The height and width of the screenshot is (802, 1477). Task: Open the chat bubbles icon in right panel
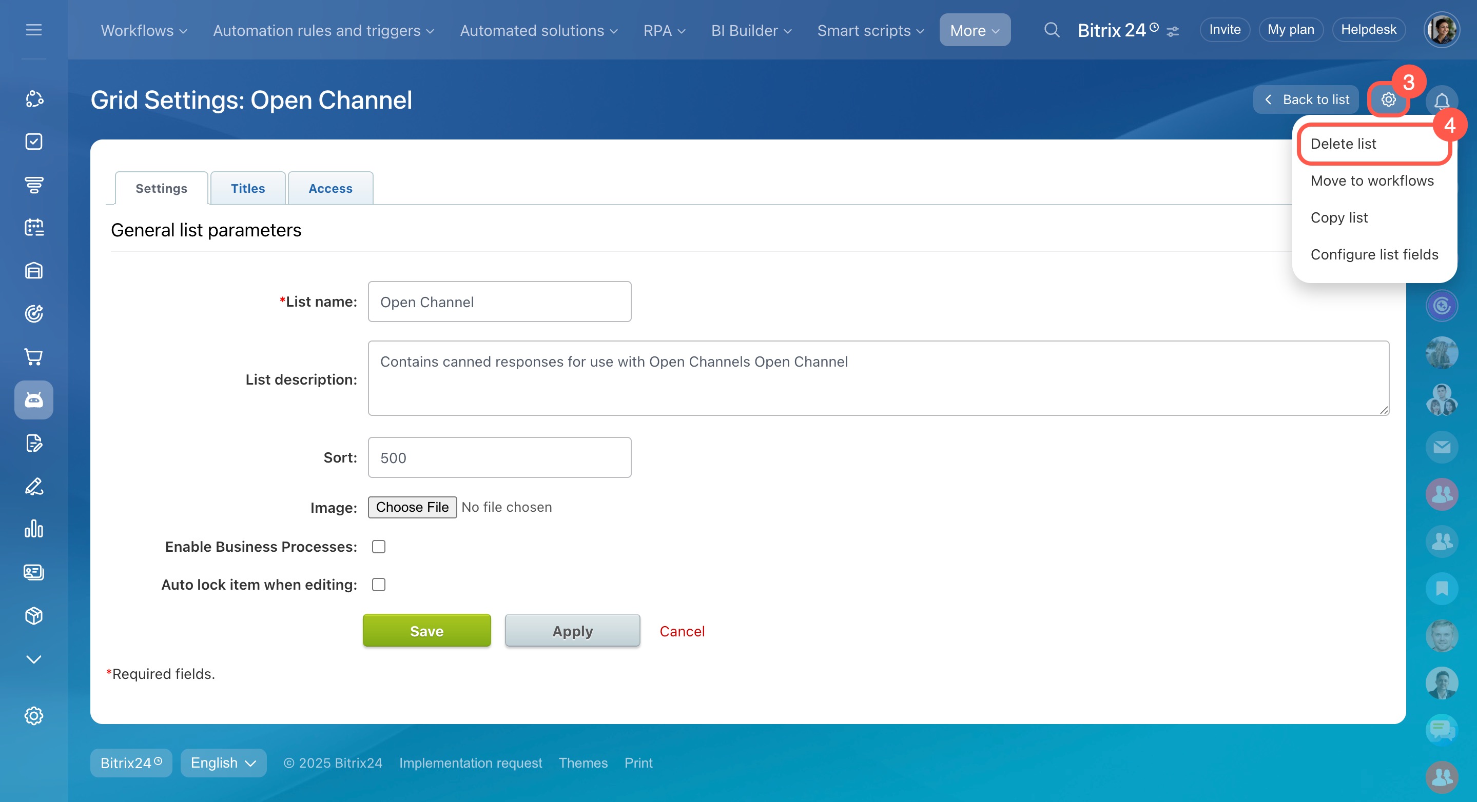(1442, 730)
